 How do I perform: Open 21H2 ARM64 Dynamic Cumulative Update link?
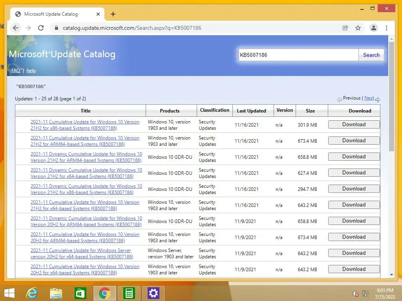coord(86,157)
